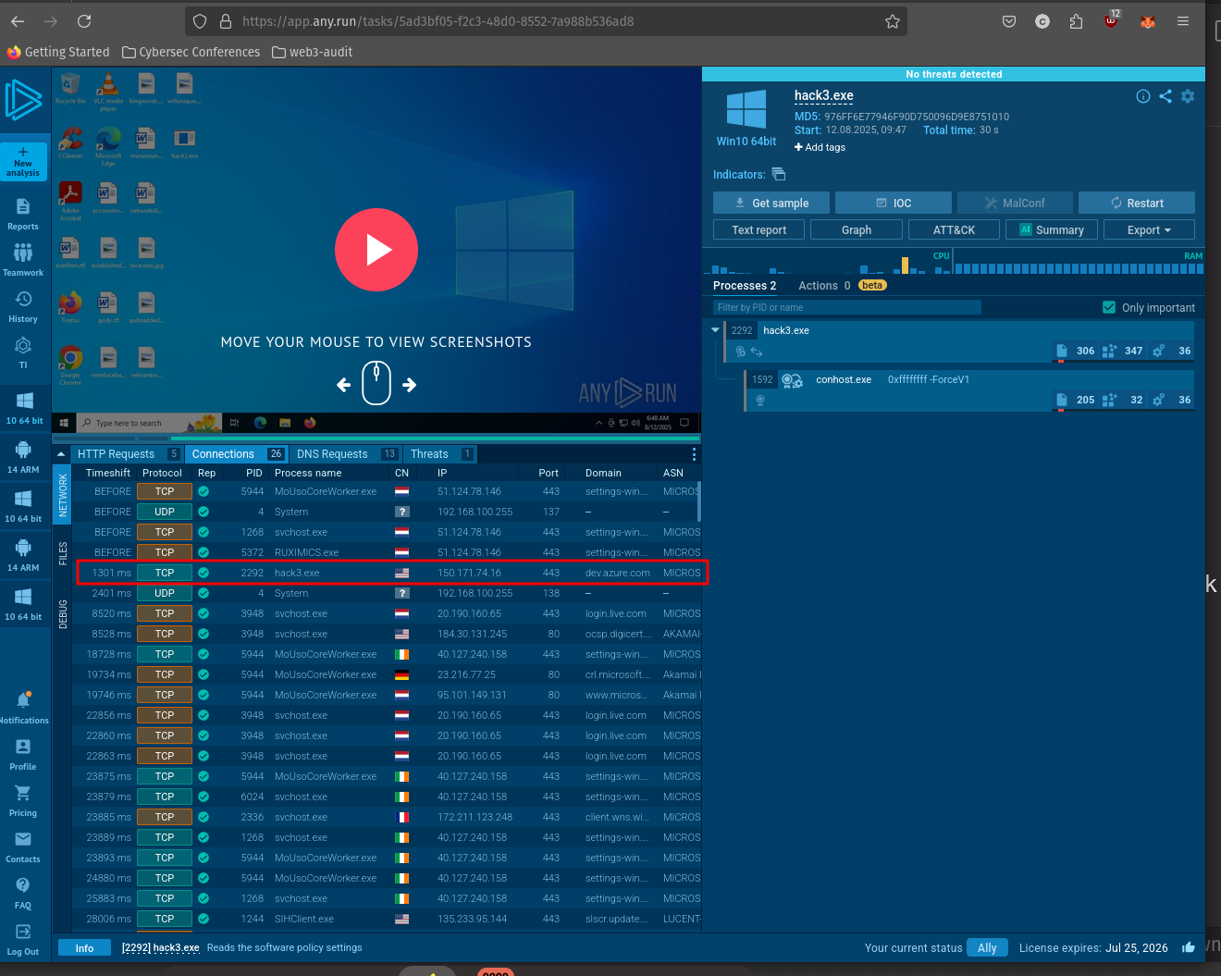Bookmark this page with the star icon
1221x976 pixels.
(893, 21)
